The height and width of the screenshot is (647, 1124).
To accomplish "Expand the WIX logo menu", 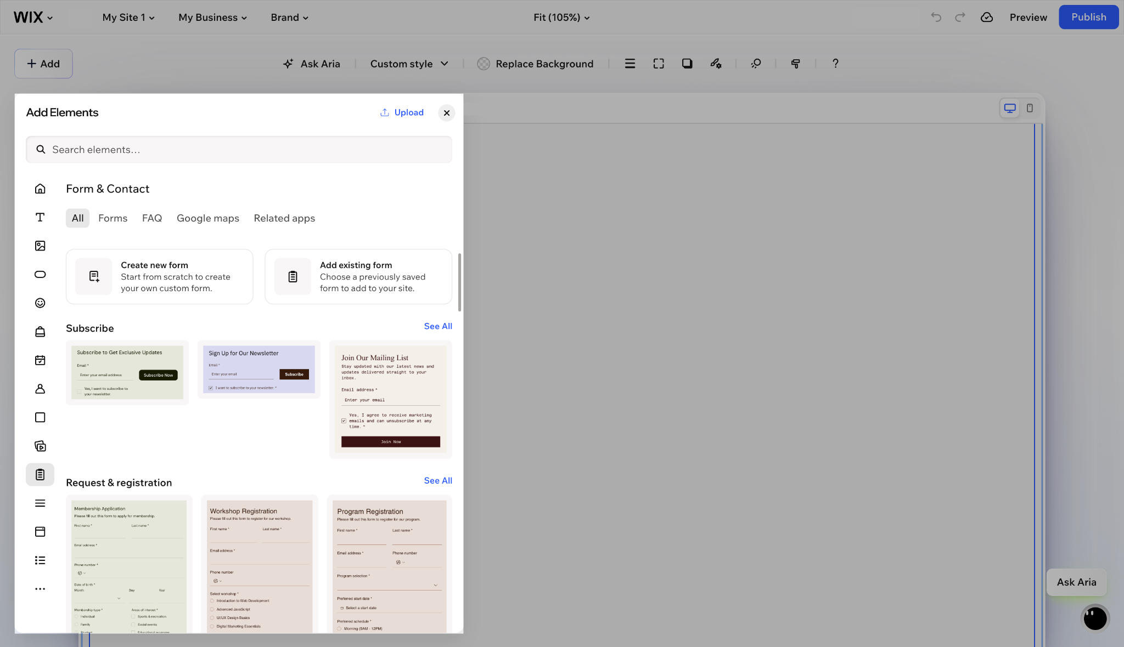I will [x=33, y=17].
